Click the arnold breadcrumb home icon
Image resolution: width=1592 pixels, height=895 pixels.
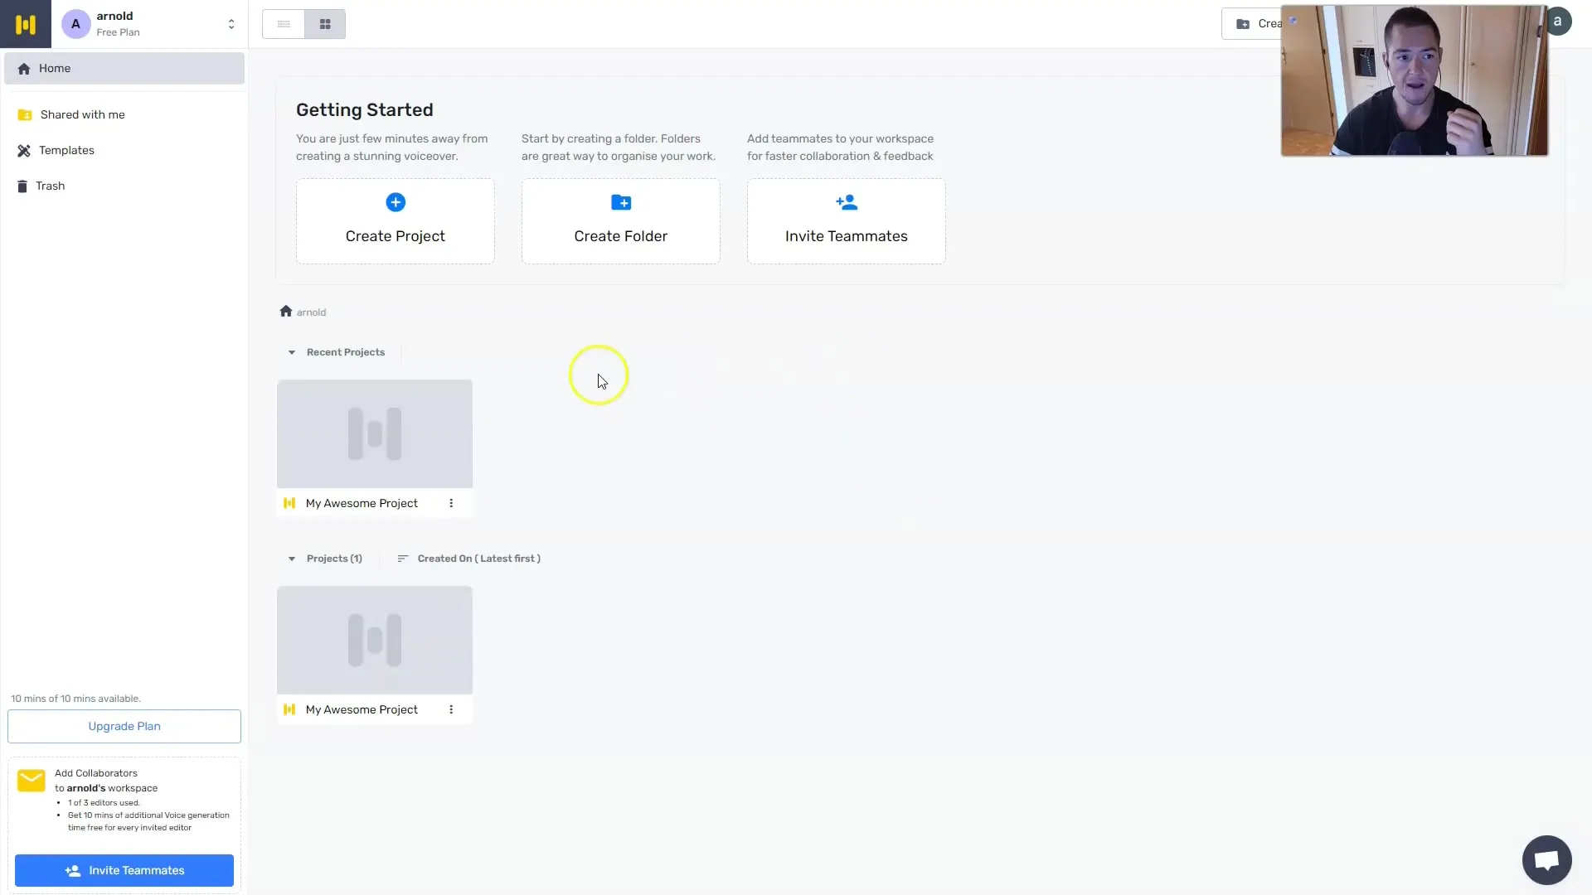[x=286, y=312]
